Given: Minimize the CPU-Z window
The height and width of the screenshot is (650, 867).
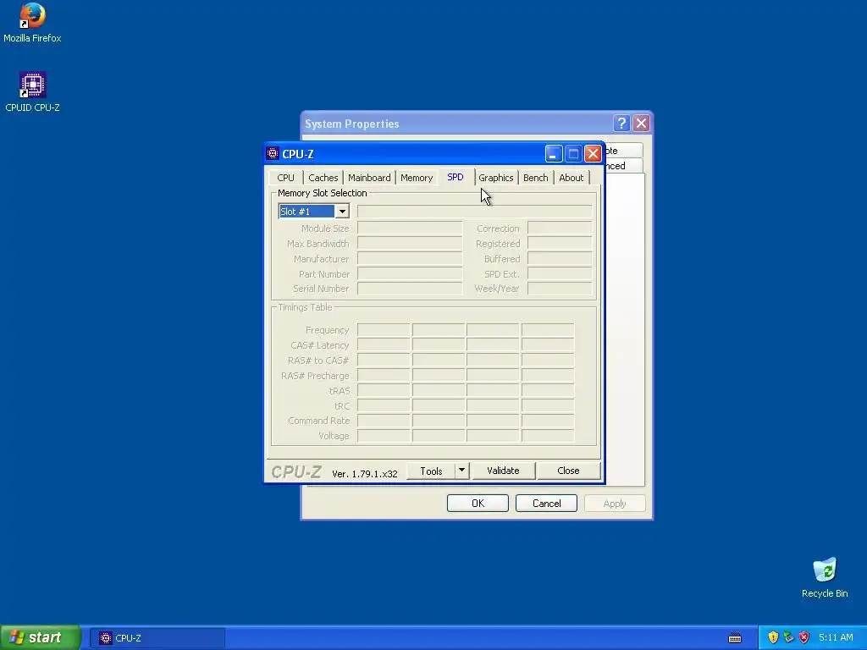Looking at the screenshot, I should [x=554, y=153].
